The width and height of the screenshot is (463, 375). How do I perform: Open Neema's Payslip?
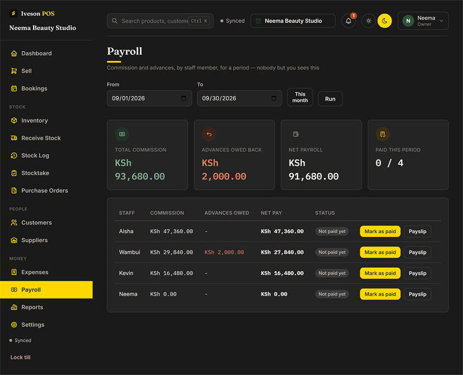point(417,294)
